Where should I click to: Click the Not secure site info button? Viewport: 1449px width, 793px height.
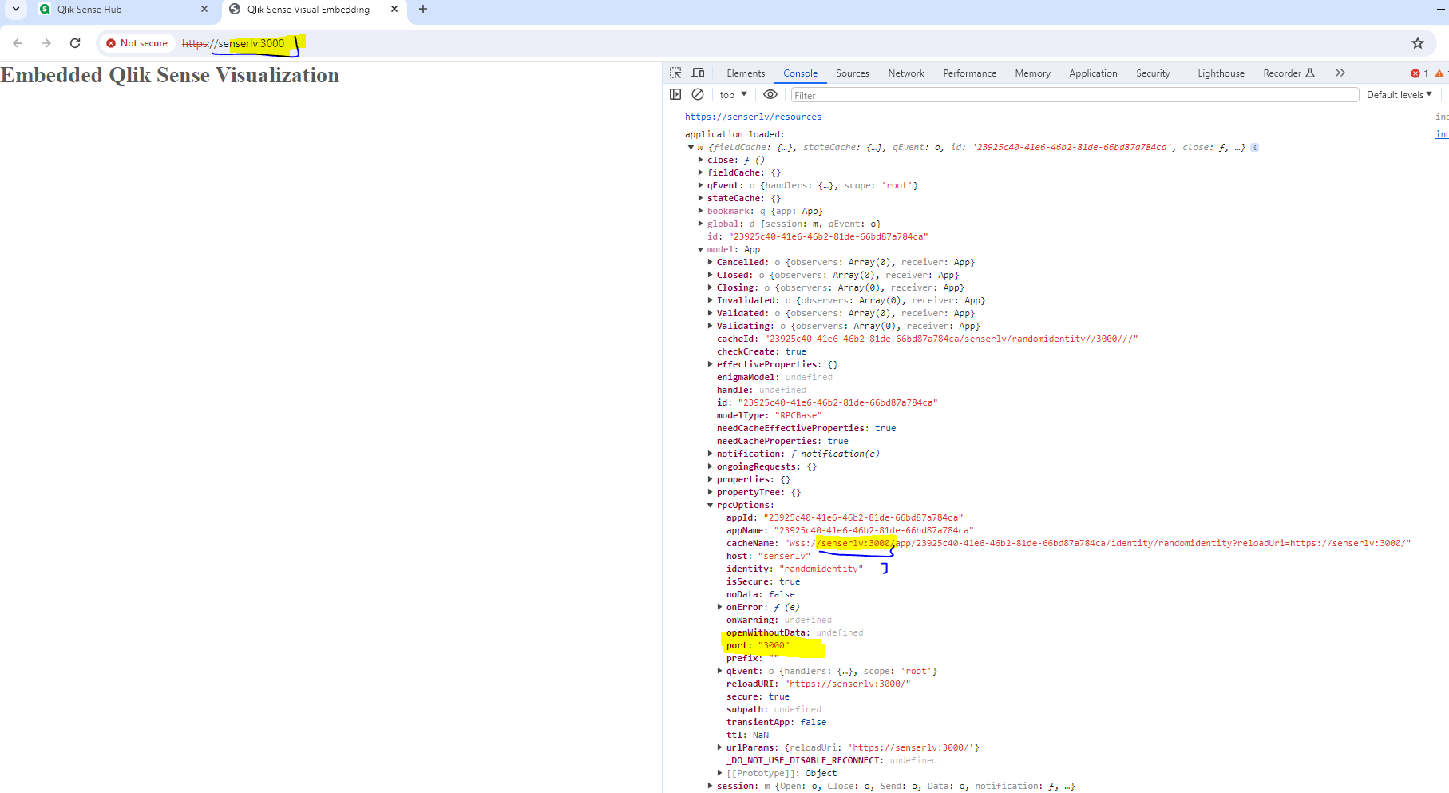(137, 43)
